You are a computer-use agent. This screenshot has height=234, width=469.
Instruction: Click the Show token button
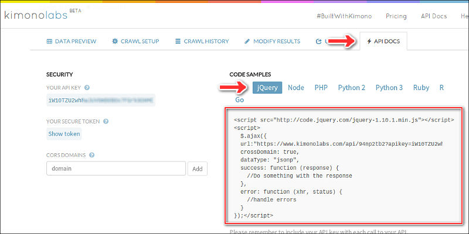(64, 134)
